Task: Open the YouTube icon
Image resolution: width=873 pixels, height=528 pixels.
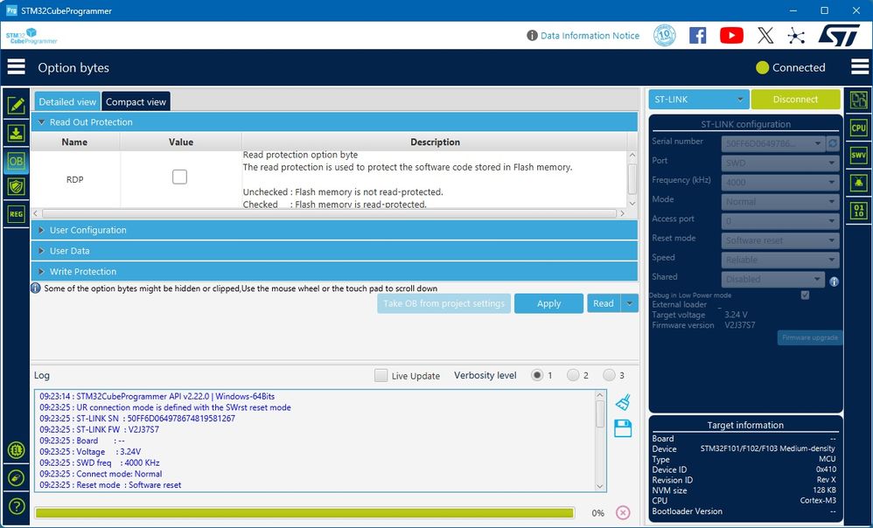Action: tap(731, 36)
